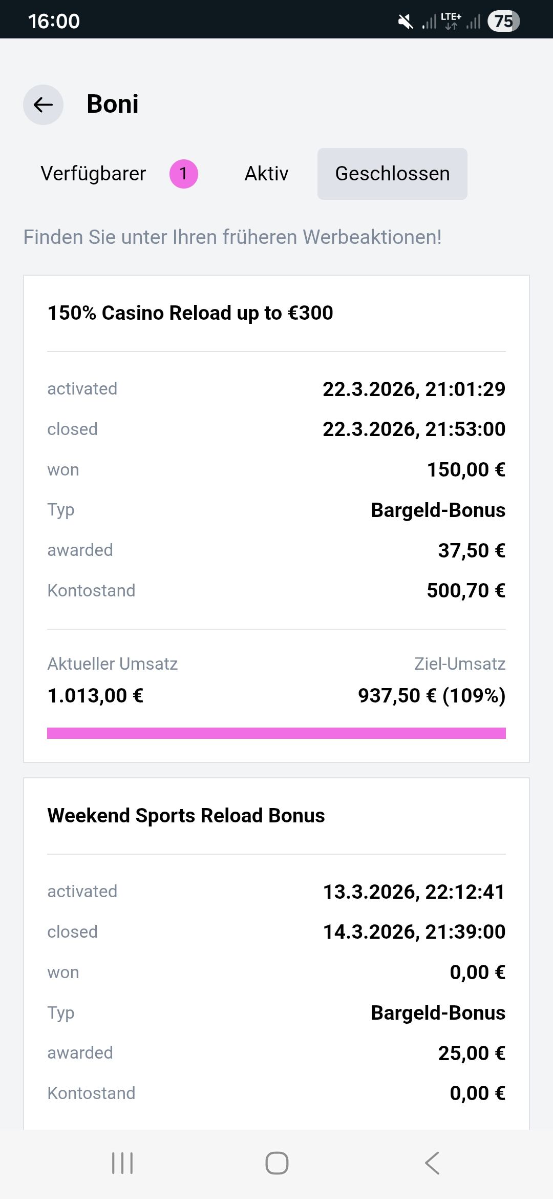Tap the LTE+ signal indicator
The image size is (553, 1199).
pos(451,22)
